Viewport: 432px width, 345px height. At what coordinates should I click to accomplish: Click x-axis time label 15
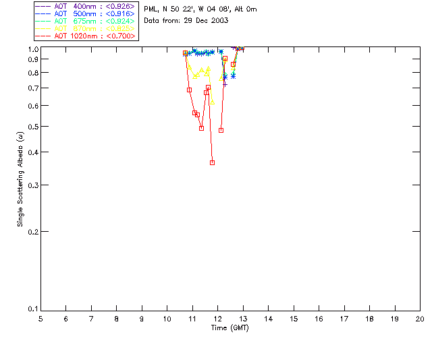pyautogui.click(x=294, y=319)
